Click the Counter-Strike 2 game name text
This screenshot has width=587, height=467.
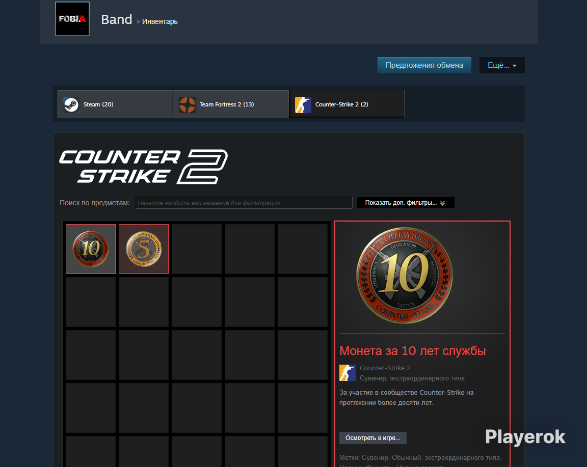385,368
